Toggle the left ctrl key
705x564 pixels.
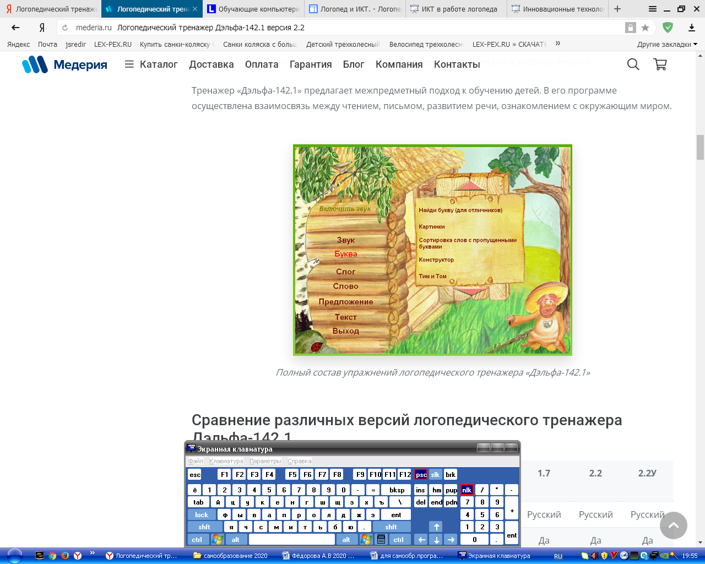click(x=197, y=540)
